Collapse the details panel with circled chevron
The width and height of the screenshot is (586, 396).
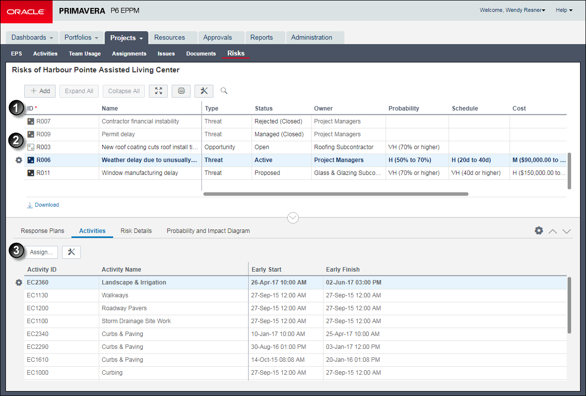(x=293, y=218)
